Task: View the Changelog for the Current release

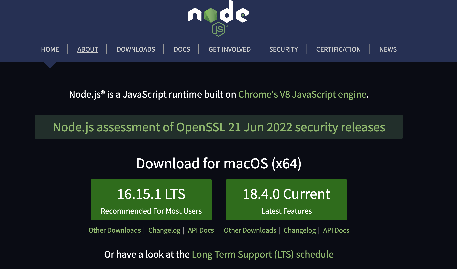Action: tap(299, 230)
